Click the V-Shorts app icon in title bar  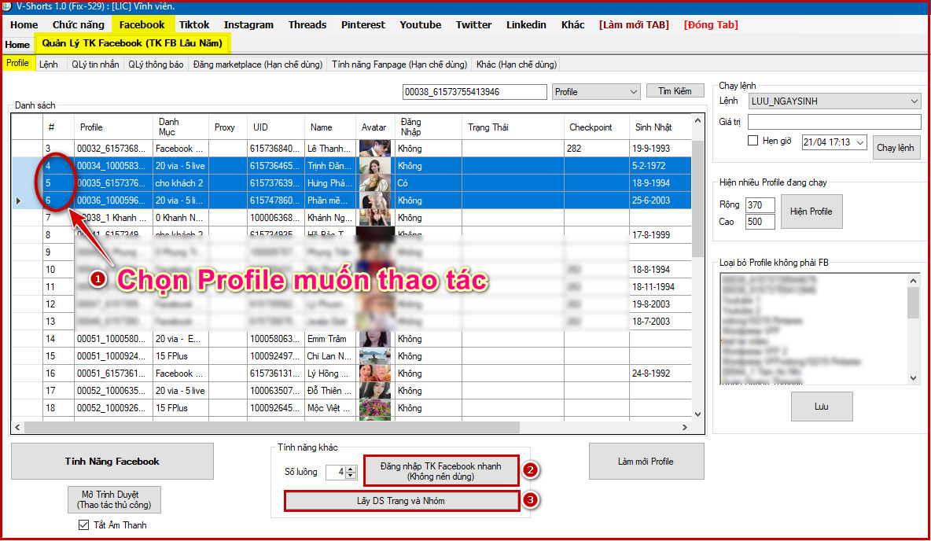click(x=7, y=6)
